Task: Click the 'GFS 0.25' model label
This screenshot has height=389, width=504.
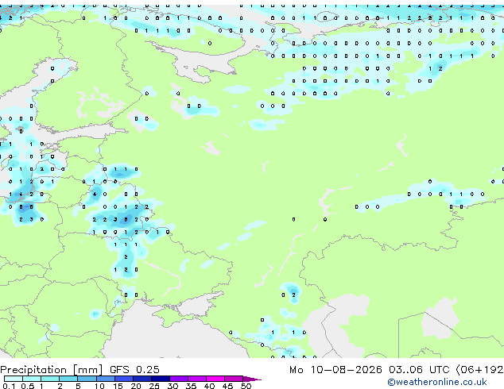Action: [134, 370]
